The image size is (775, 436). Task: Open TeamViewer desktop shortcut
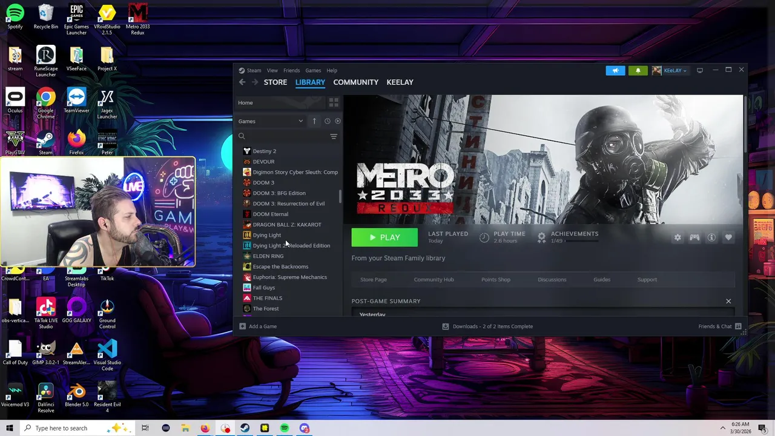click(76, 101)
